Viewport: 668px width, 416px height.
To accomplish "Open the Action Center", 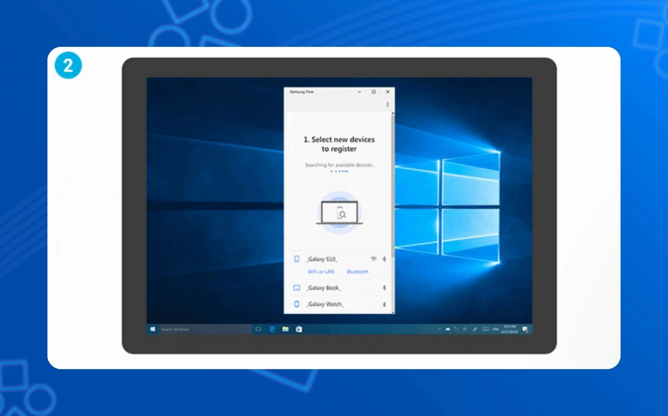I will point(525,329).
